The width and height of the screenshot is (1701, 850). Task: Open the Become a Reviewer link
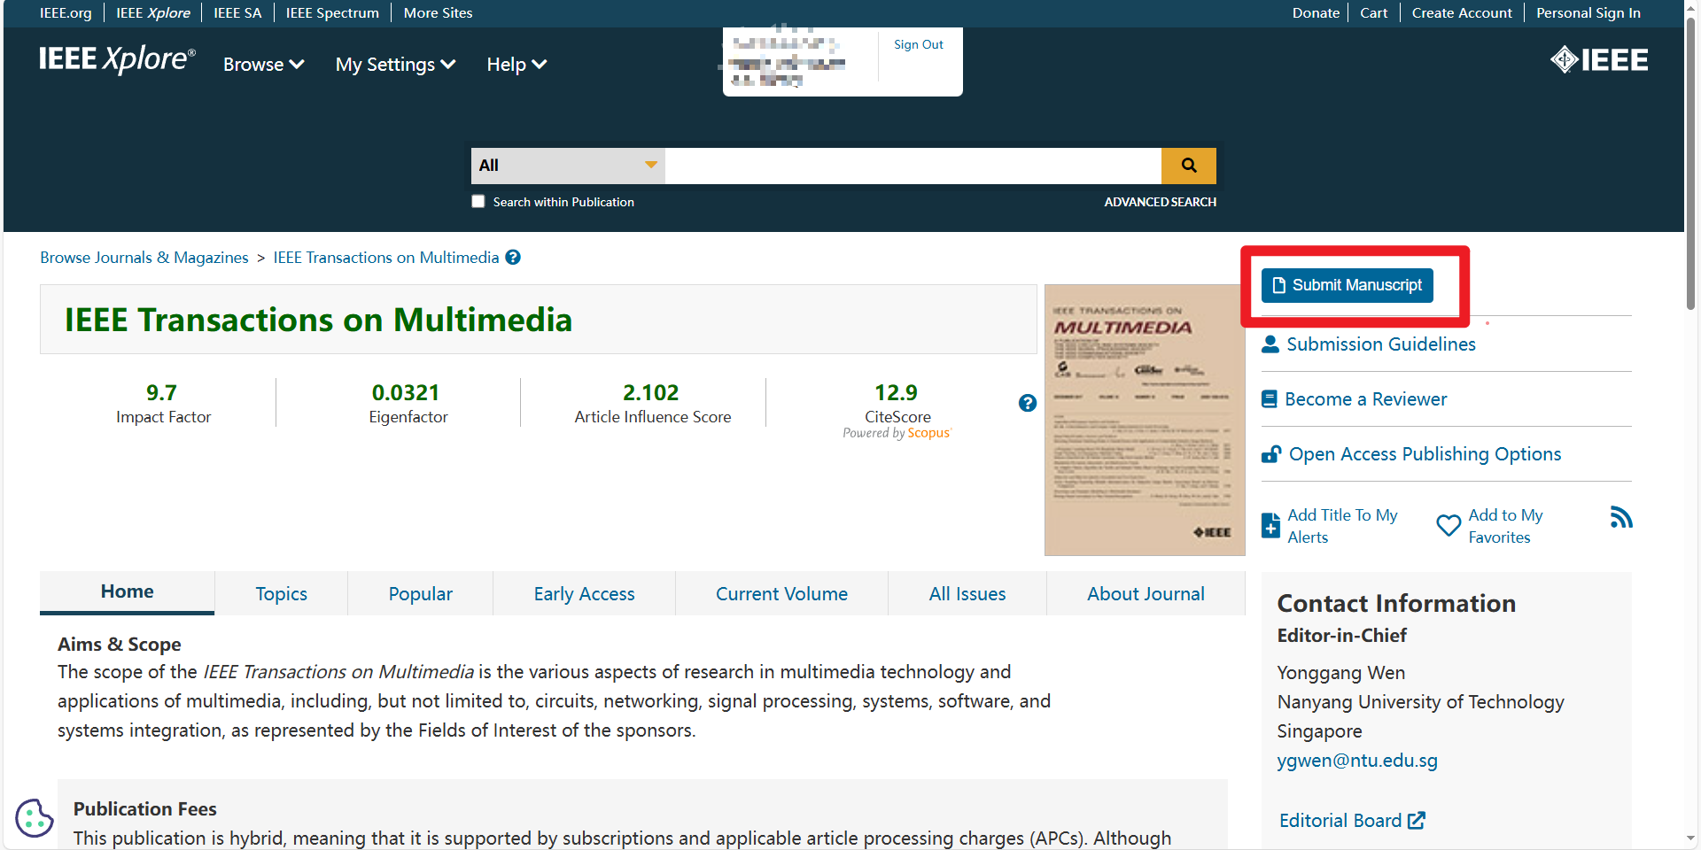coord(1365,399)
